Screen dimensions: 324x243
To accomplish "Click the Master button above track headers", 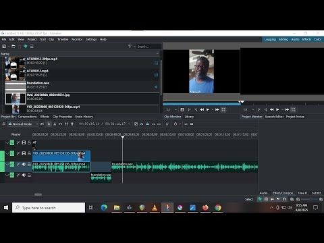I will click(x=16, y=134).
